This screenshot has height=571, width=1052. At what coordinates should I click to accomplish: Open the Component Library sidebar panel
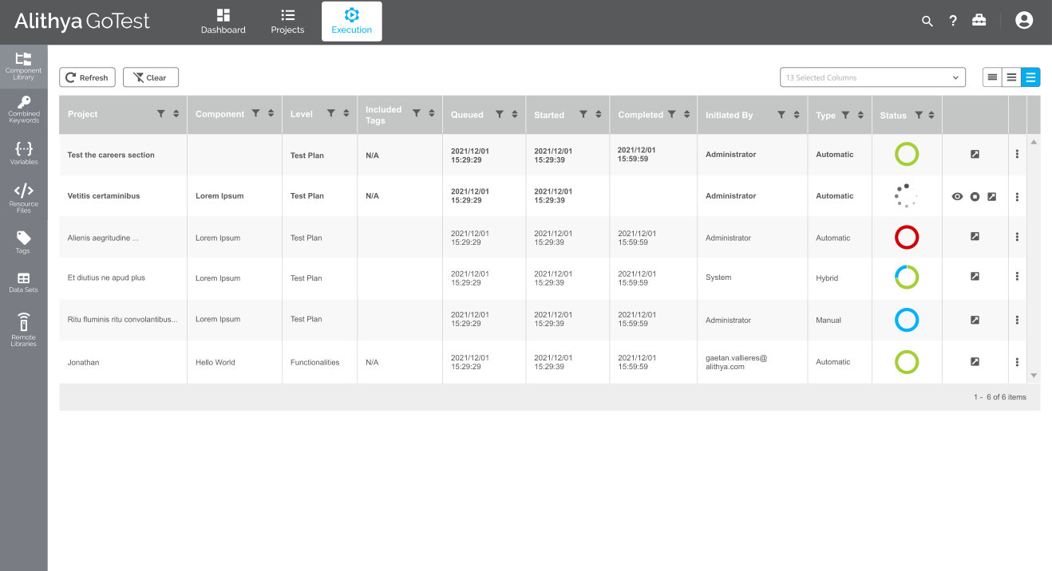coord(23,65)
